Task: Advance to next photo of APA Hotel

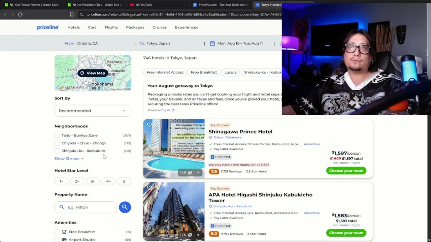Action: (x=198, y=235)
